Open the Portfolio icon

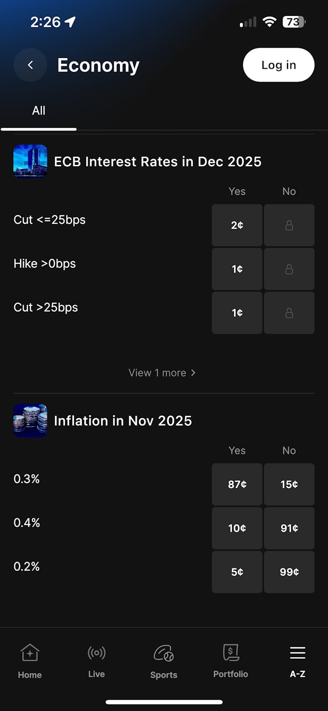click(231, 653)
